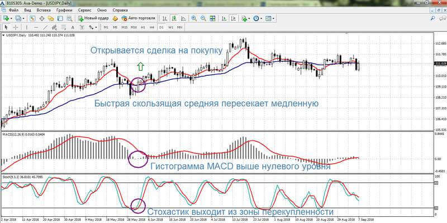Screen dimensions: 447x223
Task: Tile chart windows
Action: tap(212, 18)
